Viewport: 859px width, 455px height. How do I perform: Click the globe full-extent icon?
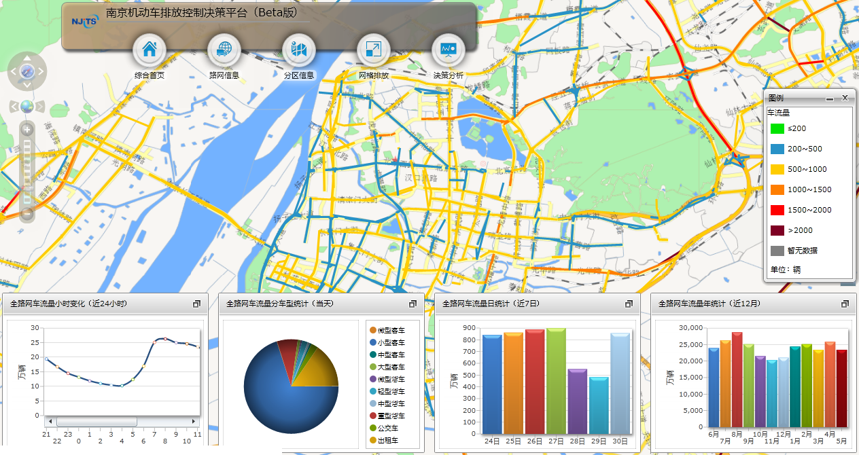[27, 107]
